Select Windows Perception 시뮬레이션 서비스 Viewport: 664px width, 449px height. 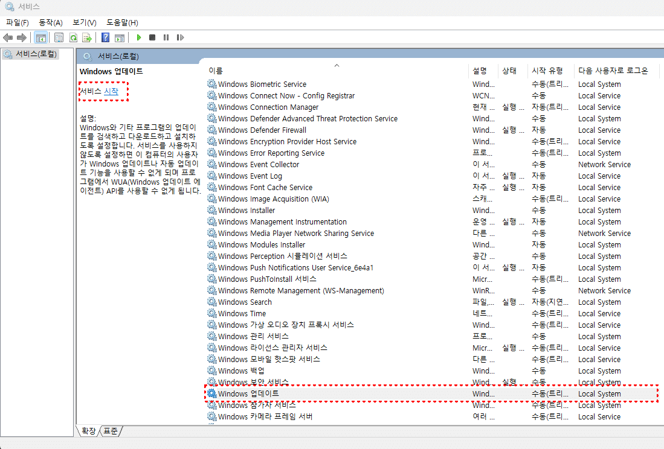(x=432, y=256)
